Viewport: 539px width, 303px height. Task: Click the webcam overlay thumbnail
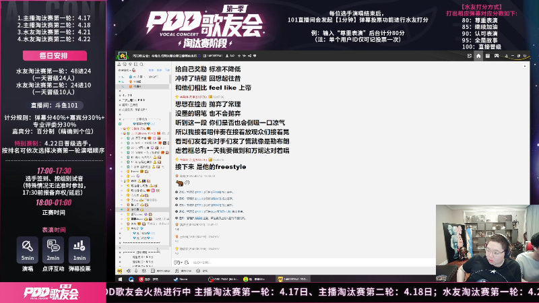(487, 243)
